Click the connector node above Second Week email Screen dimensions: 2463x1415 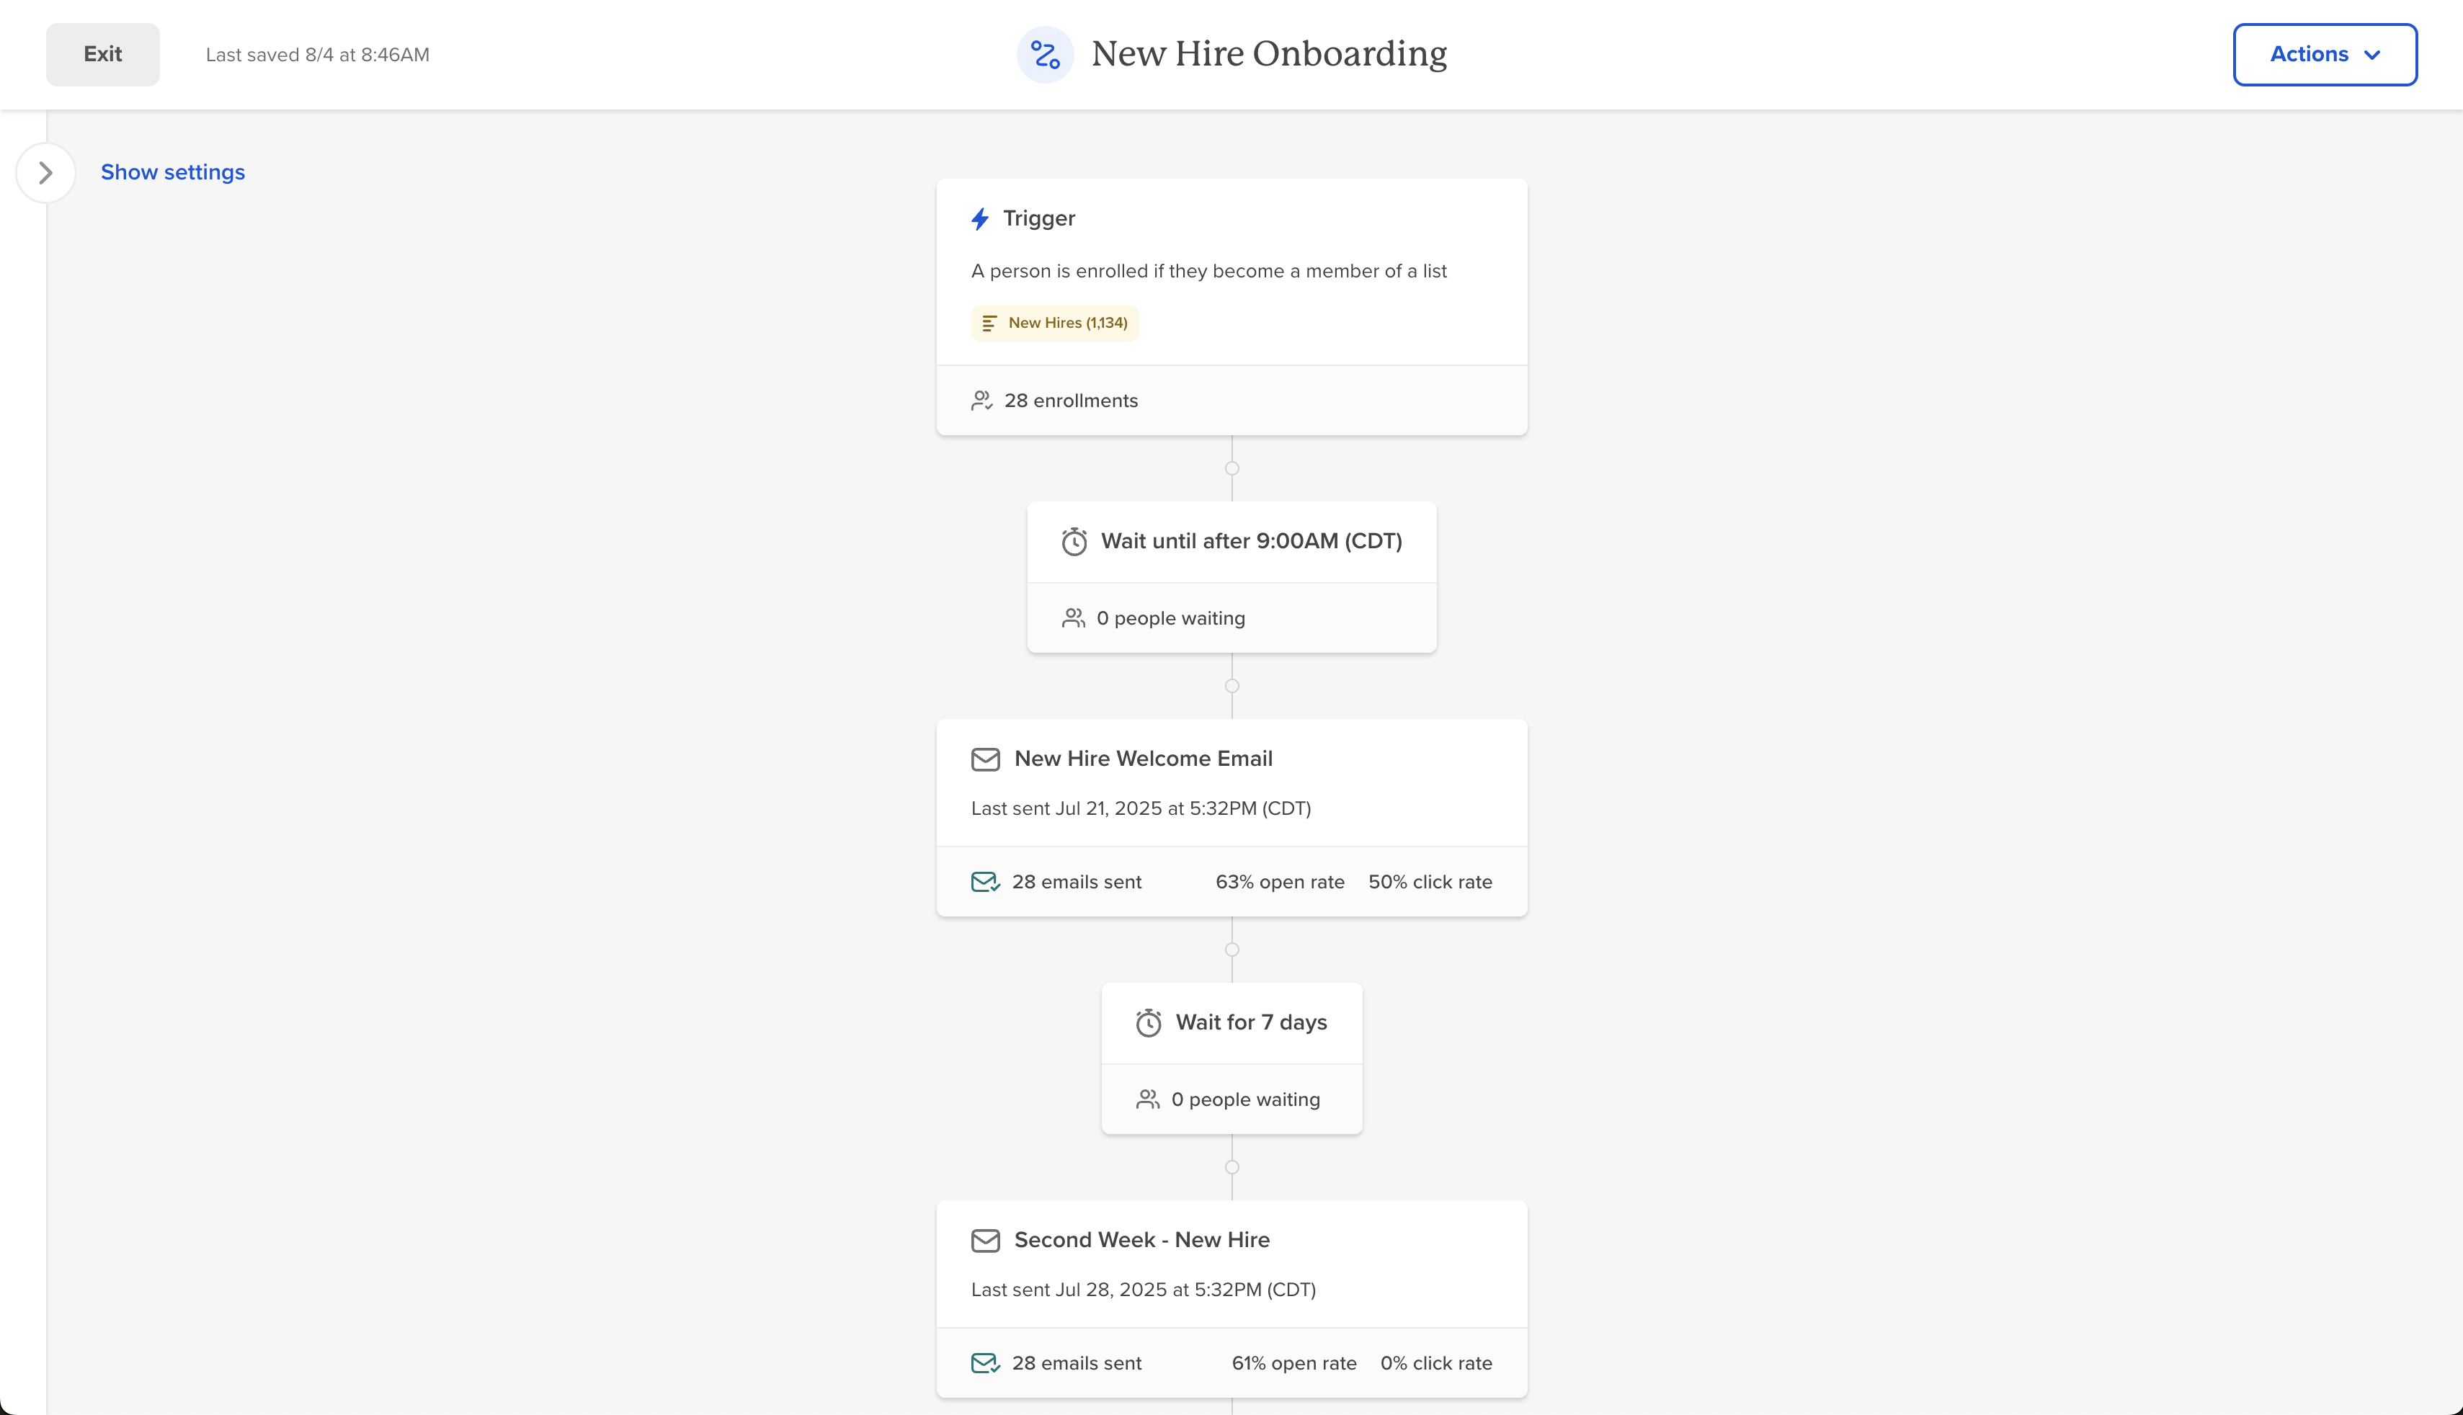1231,1167
